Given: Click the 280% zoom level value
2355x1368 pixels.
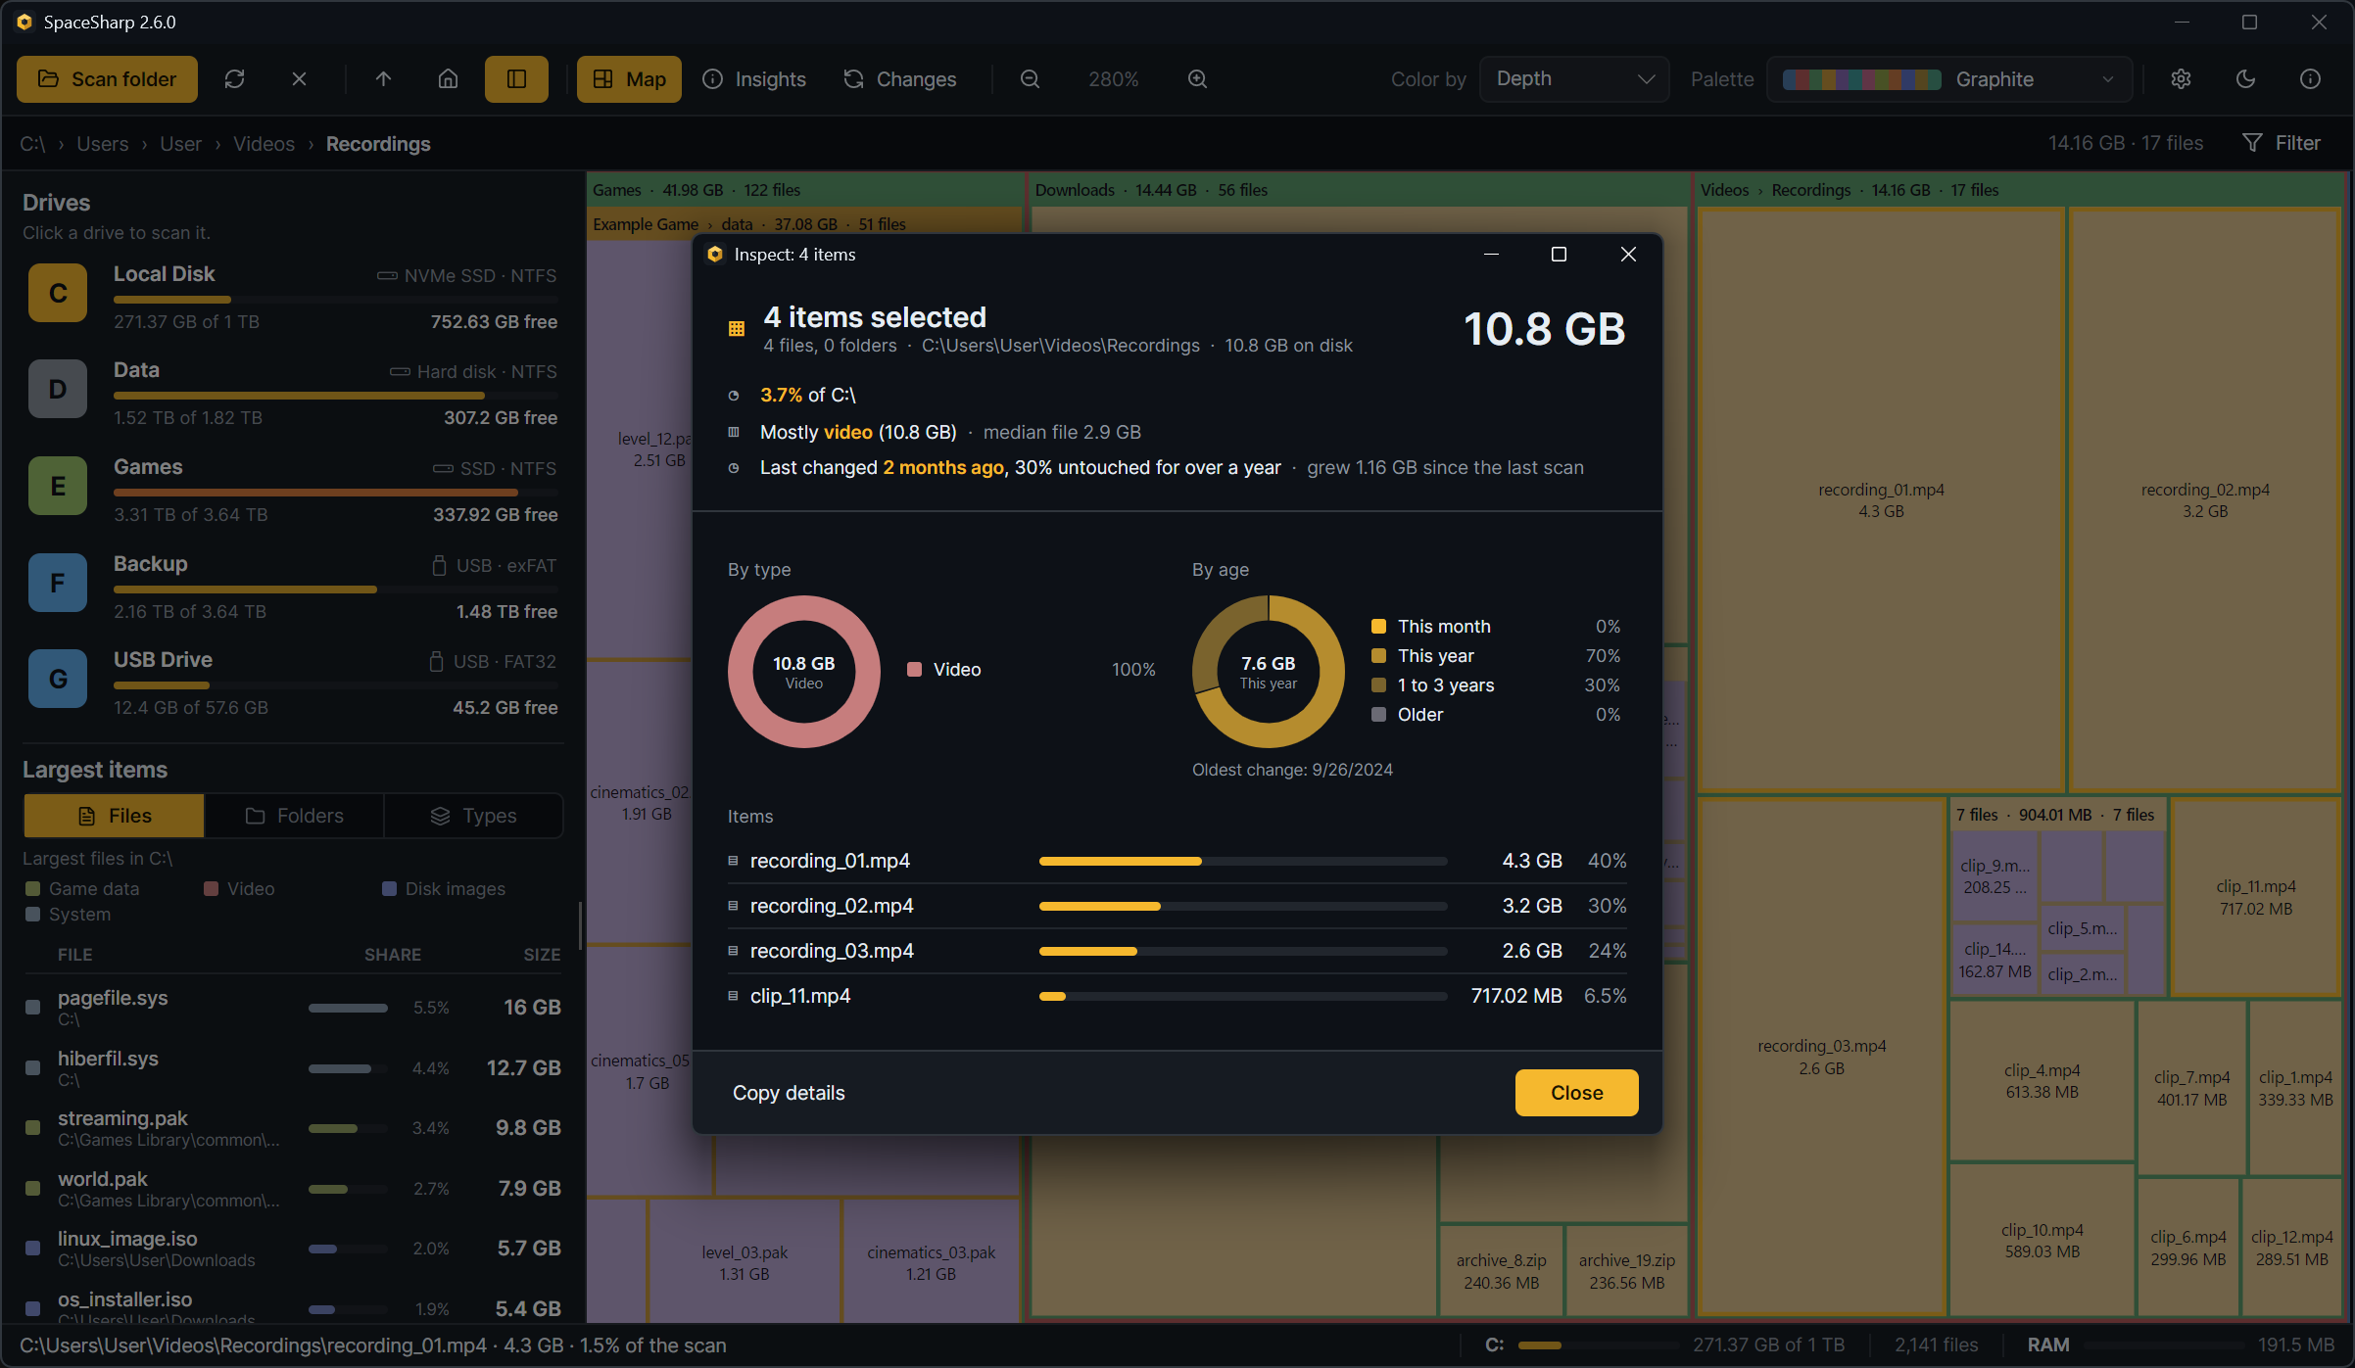Looking at the screenshot, I should coord(1113,79).
